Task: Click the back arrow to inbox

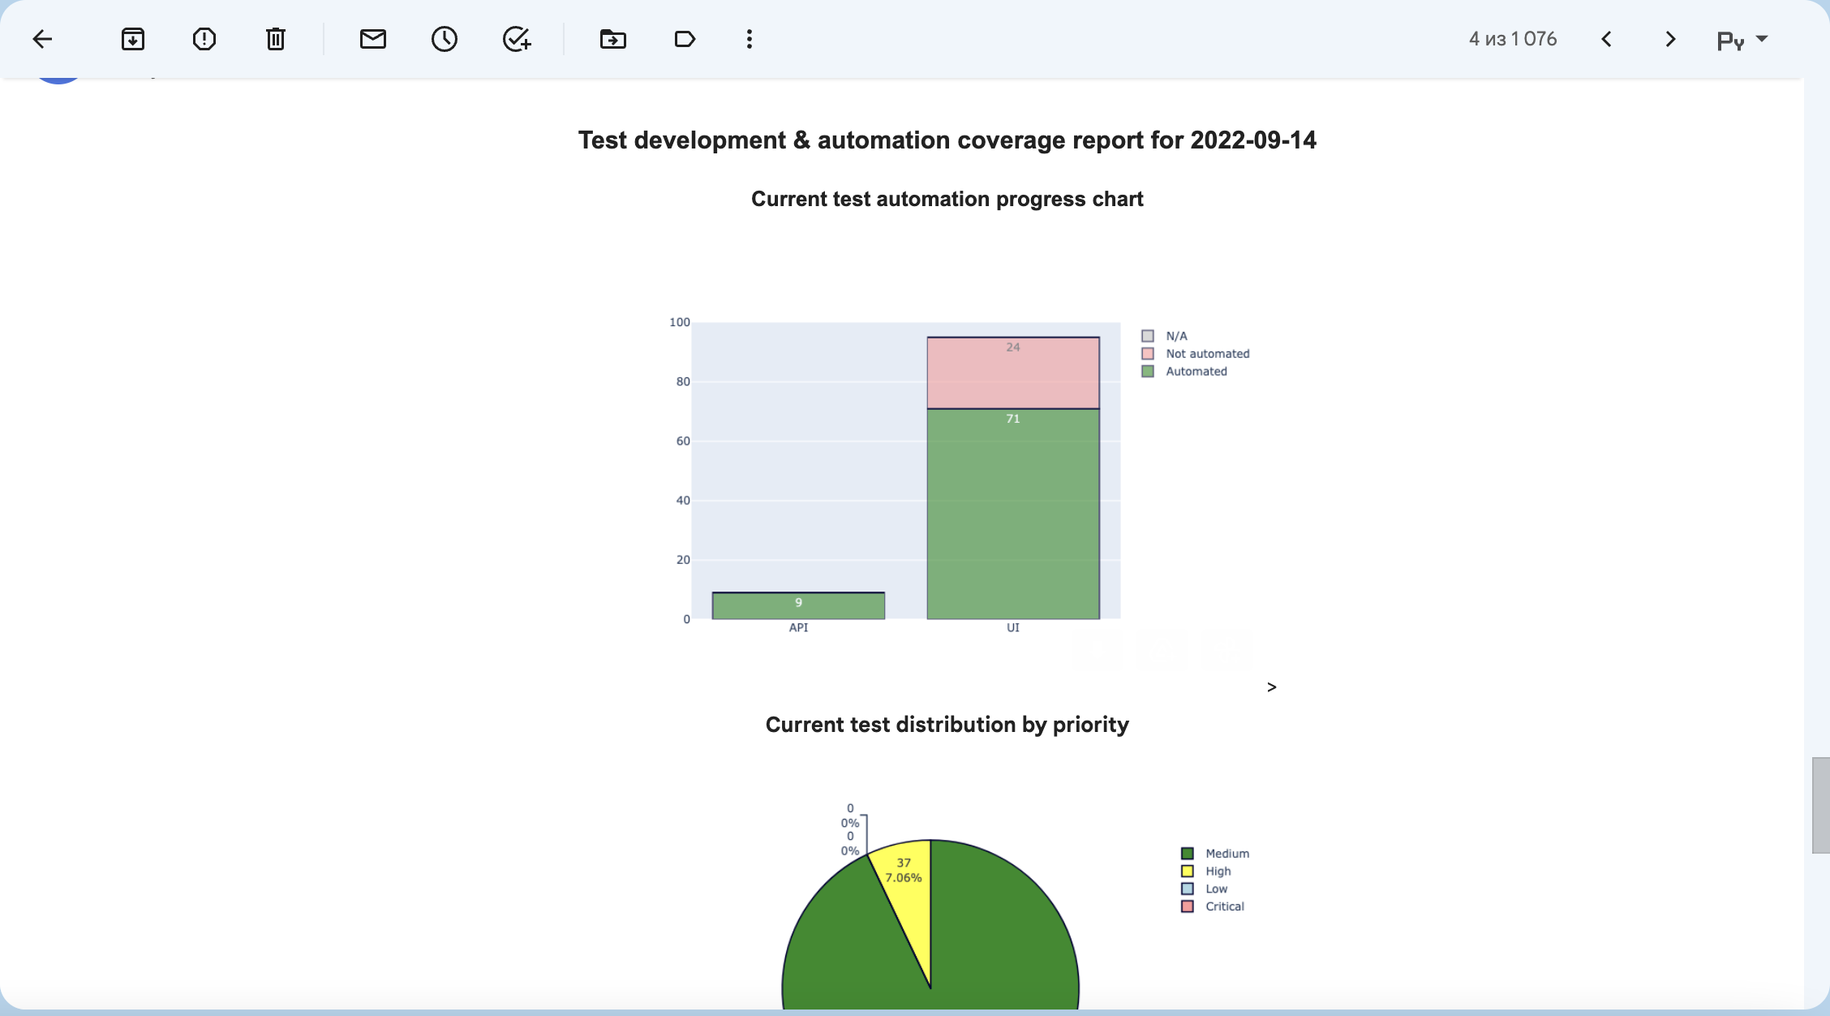Action: click(42, 39)
